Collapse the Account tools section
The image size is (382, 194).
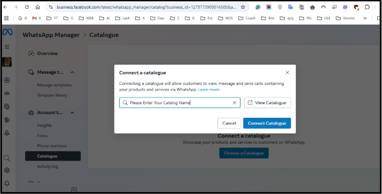(72, 112)
